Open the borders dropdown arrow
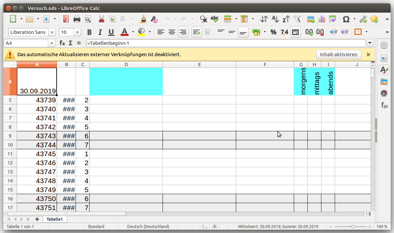The width and height of the screenshot is (394, 233). tap(366, 32)
